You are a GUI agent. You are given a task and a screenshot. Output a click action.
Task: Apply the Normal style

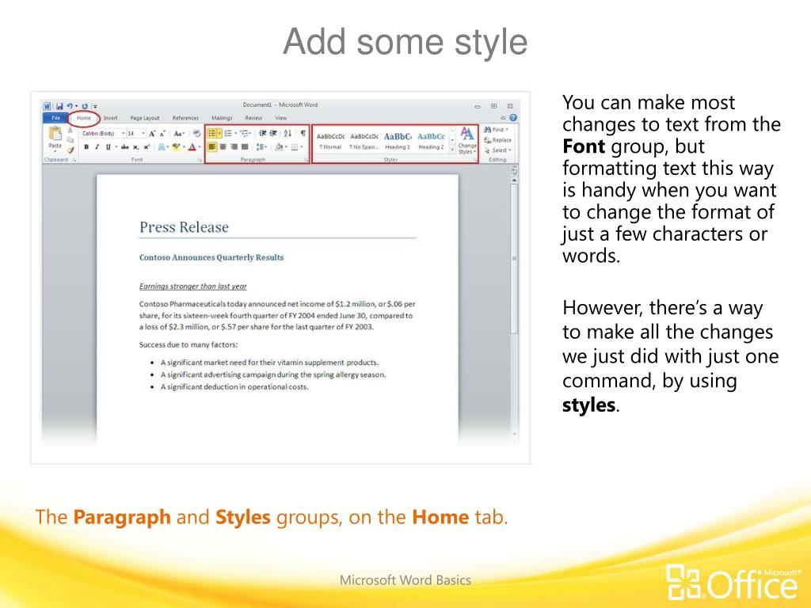(x=330, y=141)
